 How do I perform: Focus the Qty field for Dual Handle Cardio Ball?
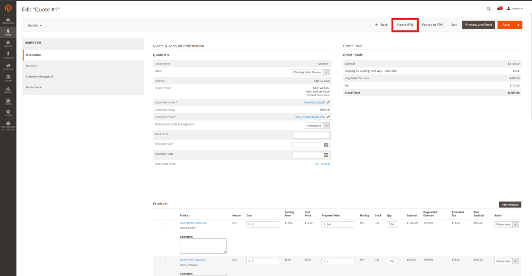coord(392,224)
